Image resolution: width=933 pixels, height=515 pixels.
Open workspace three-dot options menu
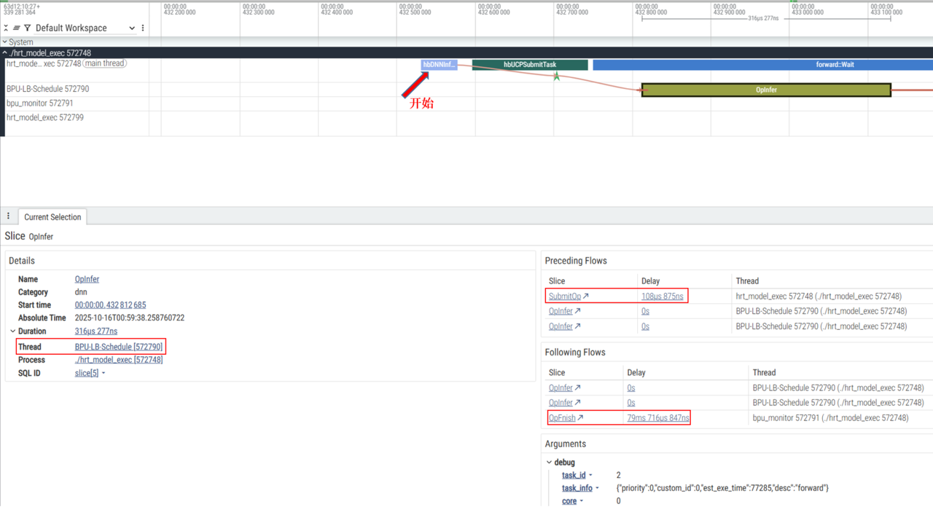[143, 28]
